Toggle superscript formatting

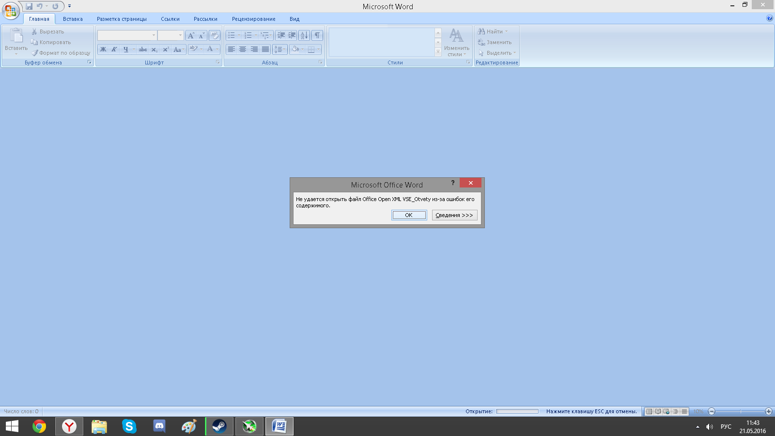tap(166, 49)
